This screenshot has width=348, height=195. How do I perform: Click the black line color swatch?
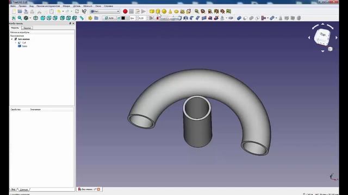click(x=123, y=18)
